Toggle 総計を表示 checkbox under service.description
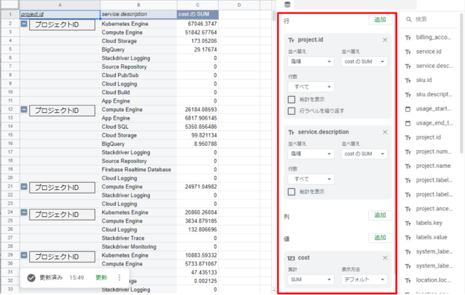This screenshot has height=295, width=465. click(292, 192)
